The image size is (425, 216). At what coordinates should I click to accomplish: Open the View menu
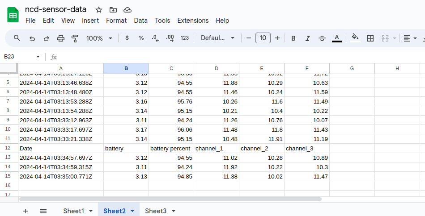pos(68,21)
